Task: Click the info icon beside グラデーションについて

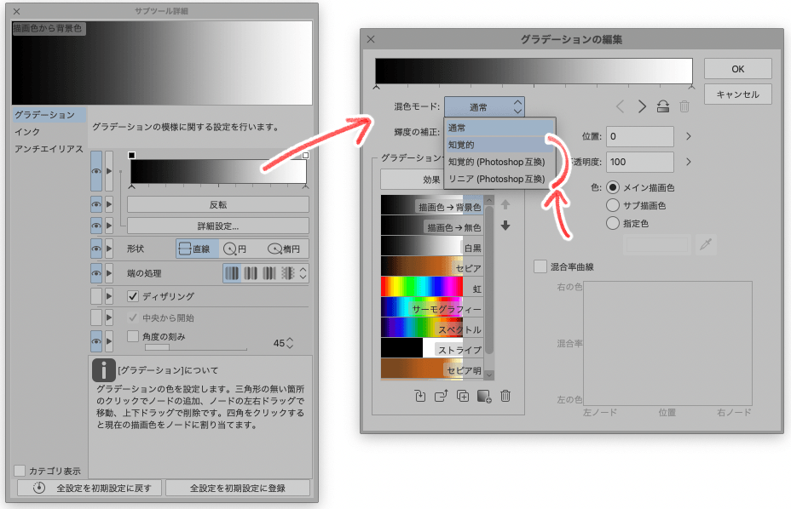Action: [x=104, y=370]
